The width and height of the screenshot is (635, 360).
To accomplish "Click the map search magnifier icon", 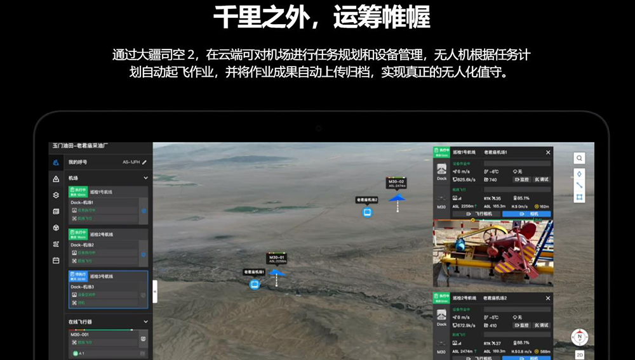I will [x=579, y=158].
